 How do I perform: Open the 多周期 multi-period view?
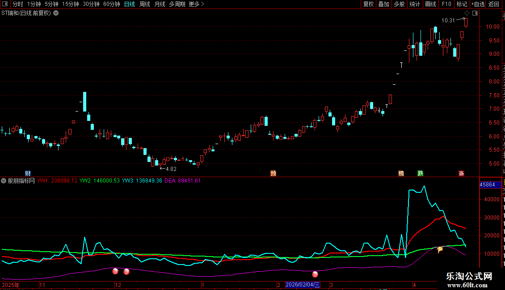(177, 4)
